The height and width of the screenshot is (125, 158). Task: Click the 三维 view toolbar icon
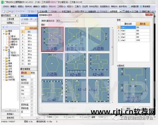[x=135, y=11]
